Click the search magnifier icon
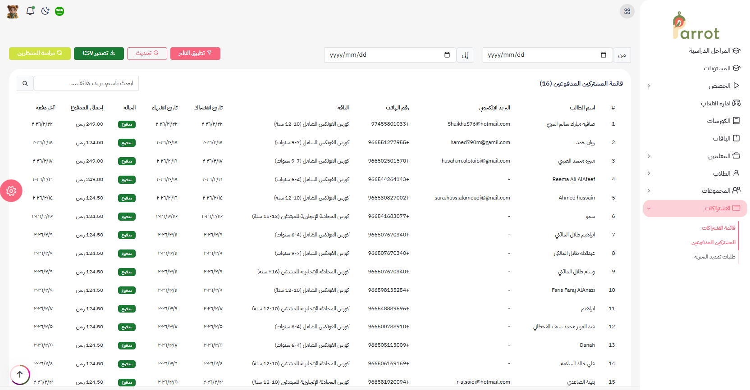750x390 pixels. (25, 83)
